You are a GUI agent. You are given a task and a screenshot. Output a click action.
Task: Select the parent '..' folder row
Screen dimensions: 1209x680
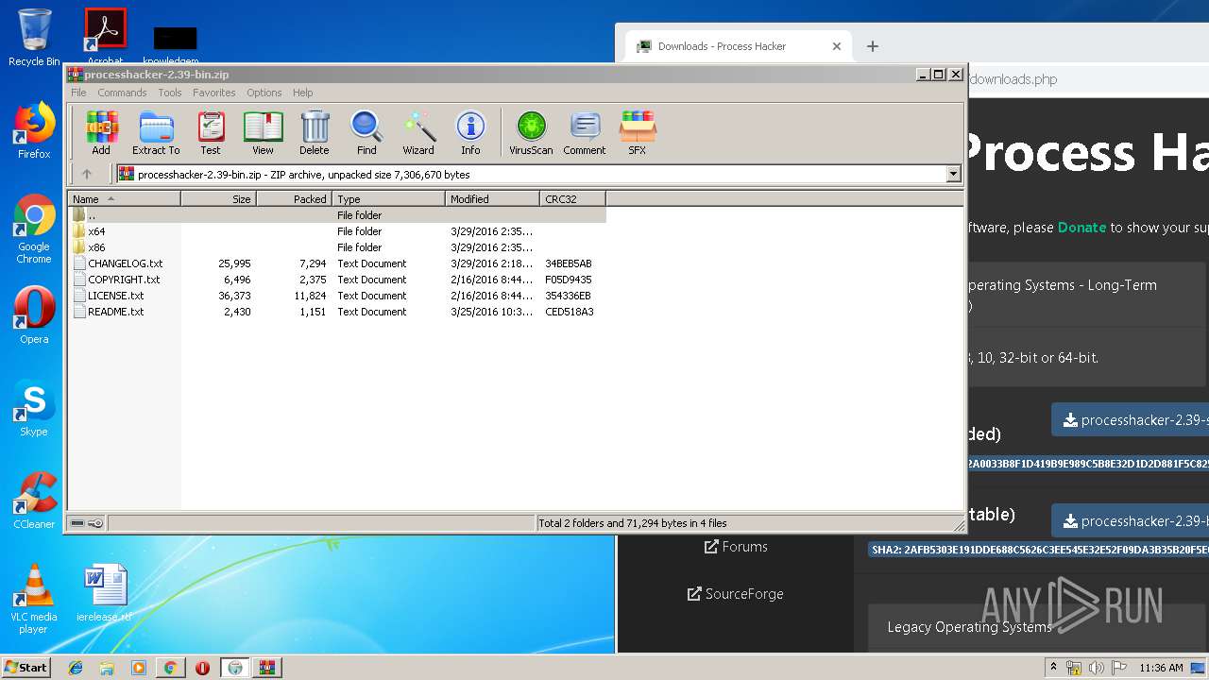pyautogui.click(x=336, y=215)
